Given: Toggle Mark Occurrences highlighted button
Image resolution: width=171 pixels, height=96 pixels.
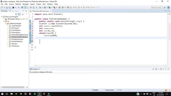Looking at the screenshot, I should click(25, 7).
